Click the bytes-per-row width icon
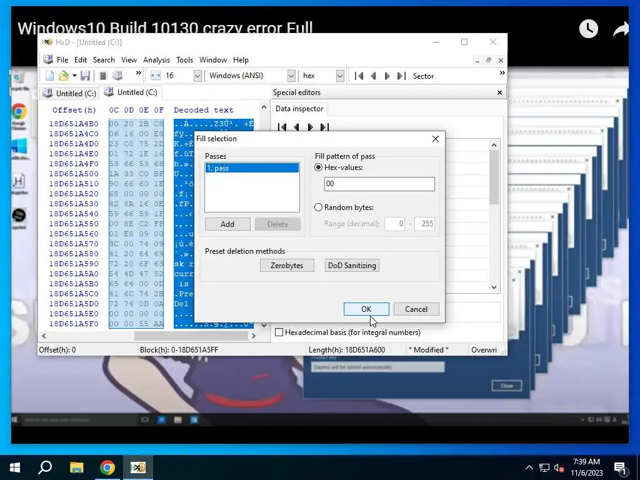640x480 pixels. [x=155, y=76]
